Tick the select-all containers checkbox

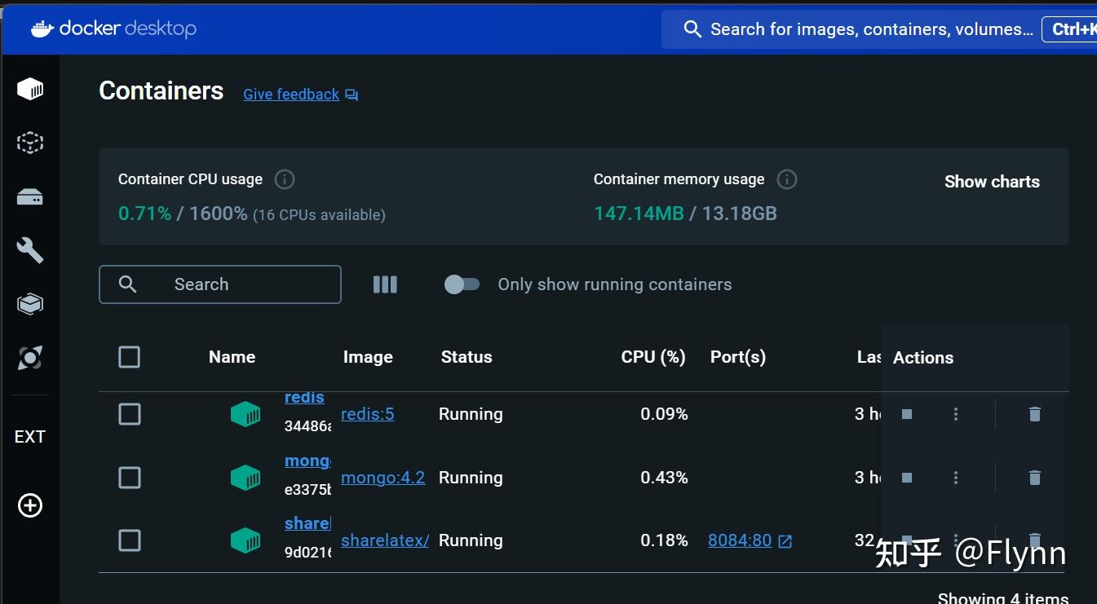point(130,357)
